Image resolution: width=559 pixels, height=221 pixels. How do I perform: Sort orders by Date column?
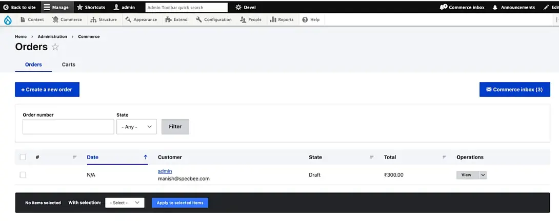[92, 157]
